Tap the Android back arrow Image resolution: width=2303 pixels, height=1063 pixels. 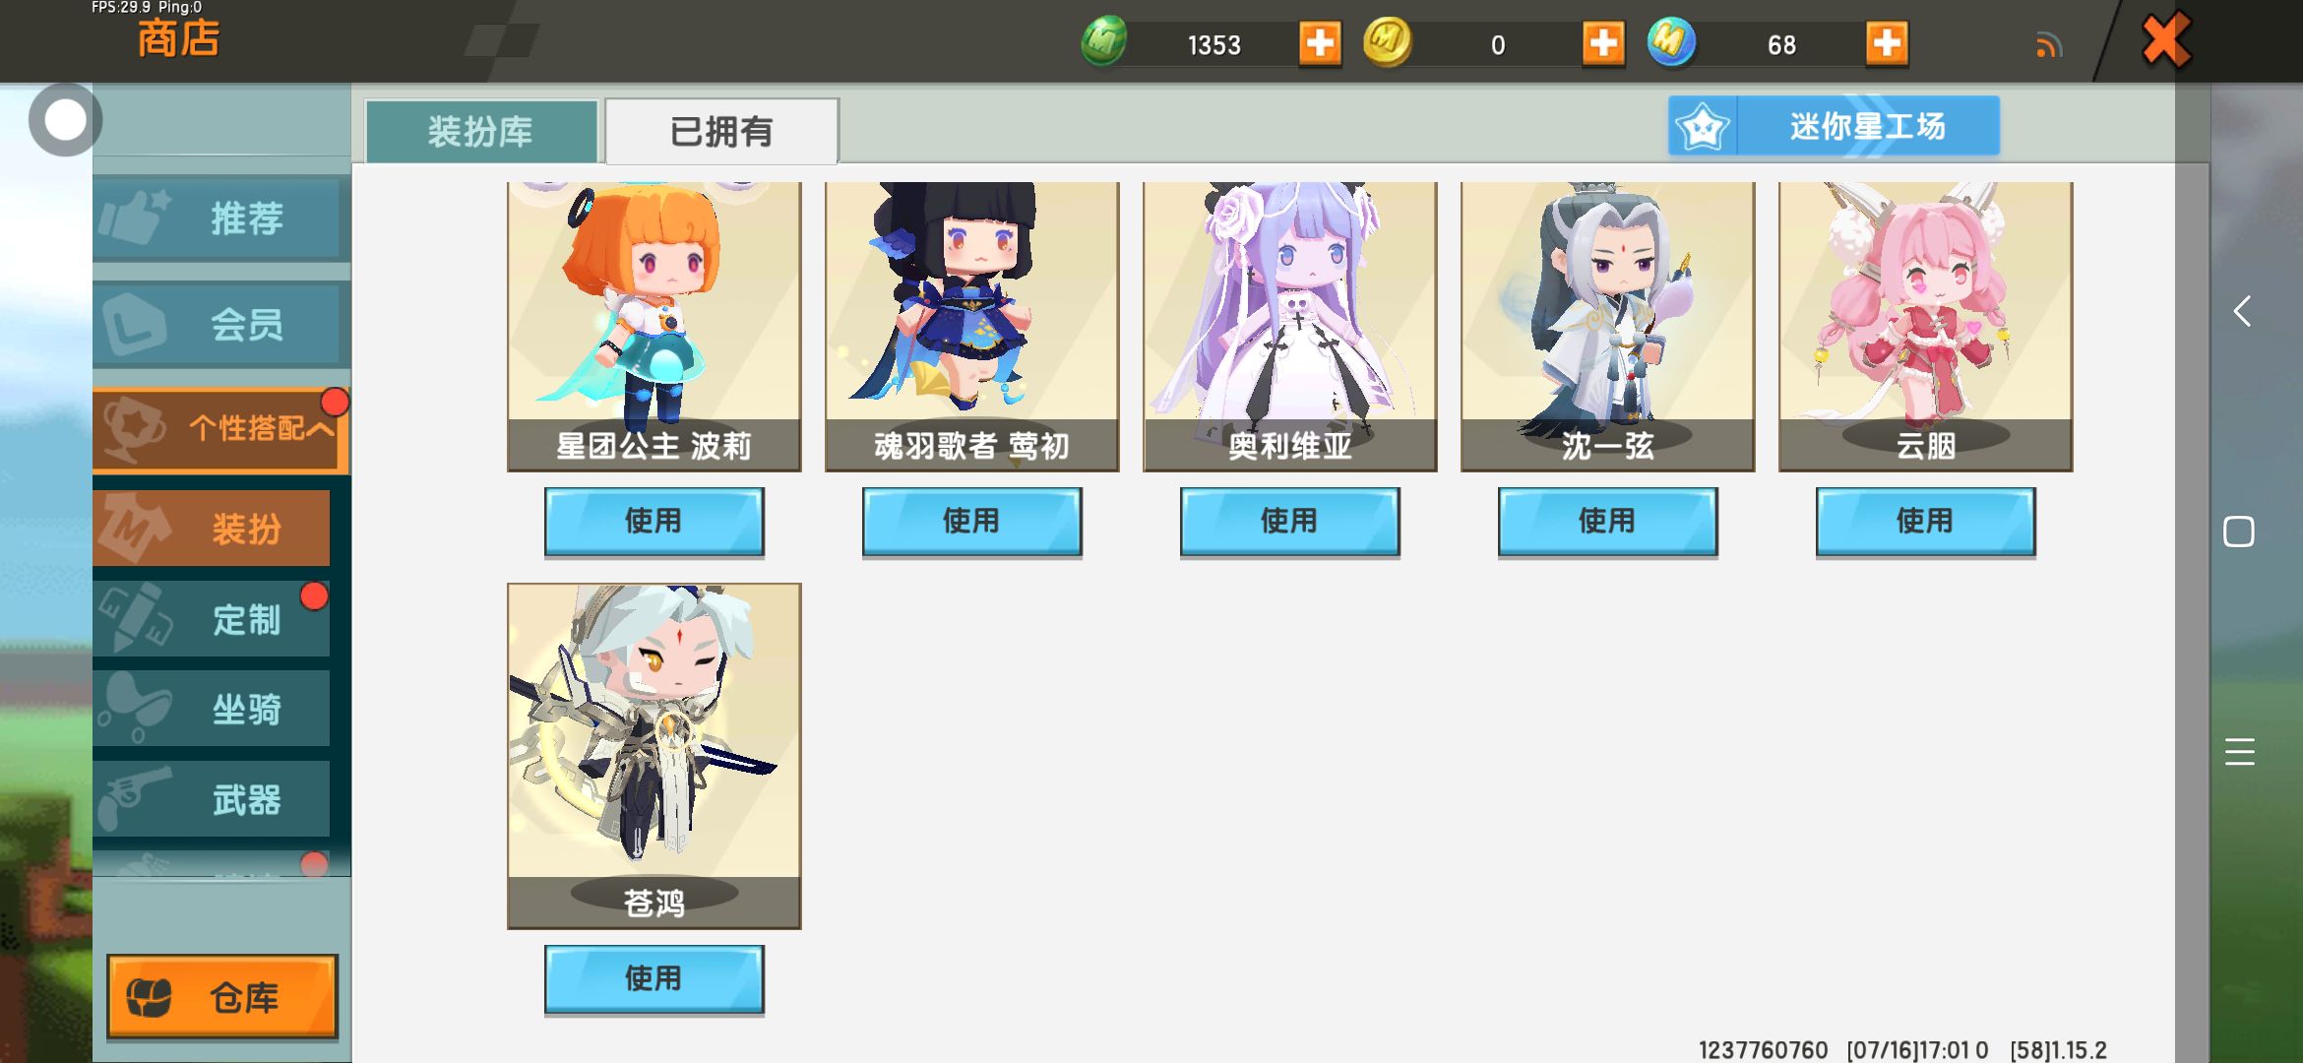point(2241,312)
